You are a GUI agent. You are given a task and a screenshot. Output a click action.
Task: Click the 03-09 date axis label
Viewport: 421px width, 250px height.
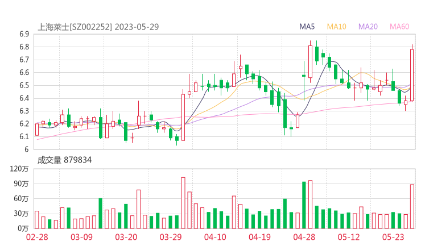[x=81, y=237]
